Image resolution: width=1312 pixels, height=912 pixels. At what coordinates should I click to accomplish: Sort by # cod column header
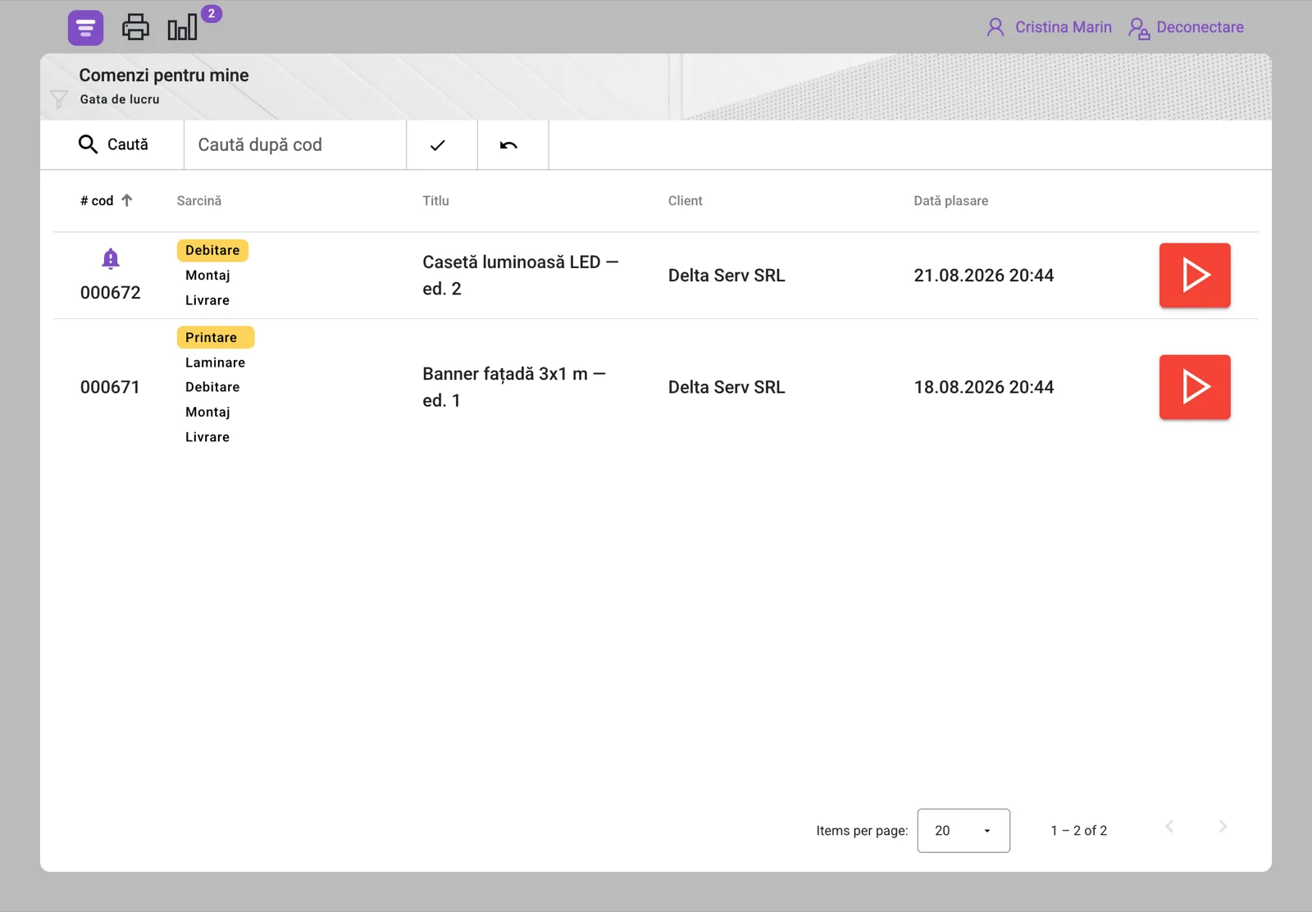(x=97, y=201)
